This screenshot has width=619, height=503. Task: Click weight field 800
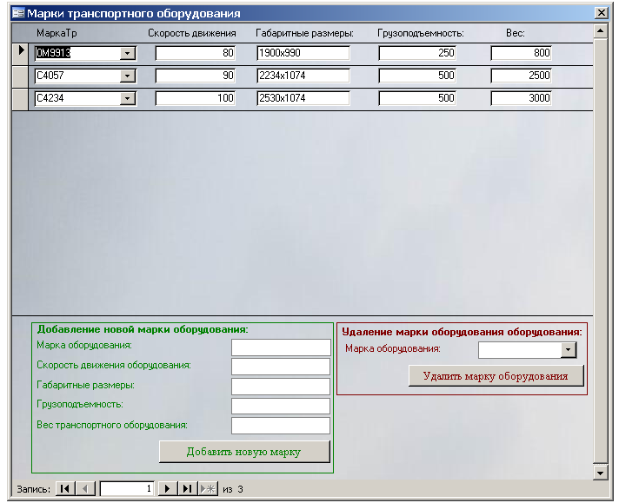(x=521, y=53)
